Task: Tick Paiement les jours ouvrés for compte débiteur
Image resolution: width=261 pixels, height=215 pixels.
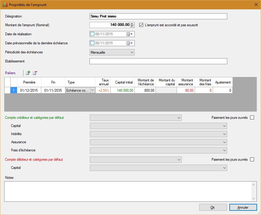Action: pyautogui.click(x=252, y=160)
